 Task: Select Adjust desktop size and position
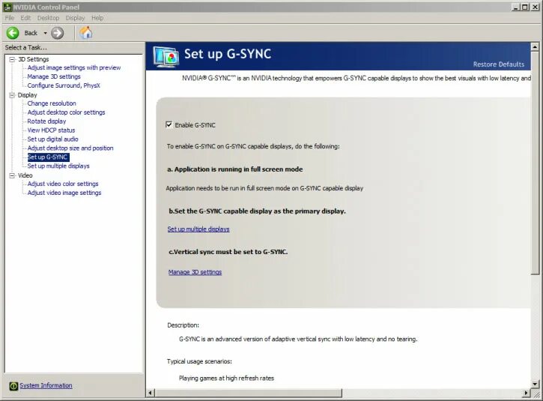pyautogui.click(x=70, y=148)
